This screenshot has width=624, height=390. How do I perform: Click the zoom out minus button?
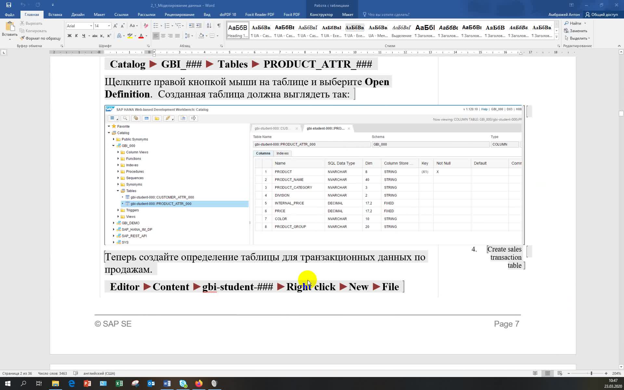coord(569,373)
